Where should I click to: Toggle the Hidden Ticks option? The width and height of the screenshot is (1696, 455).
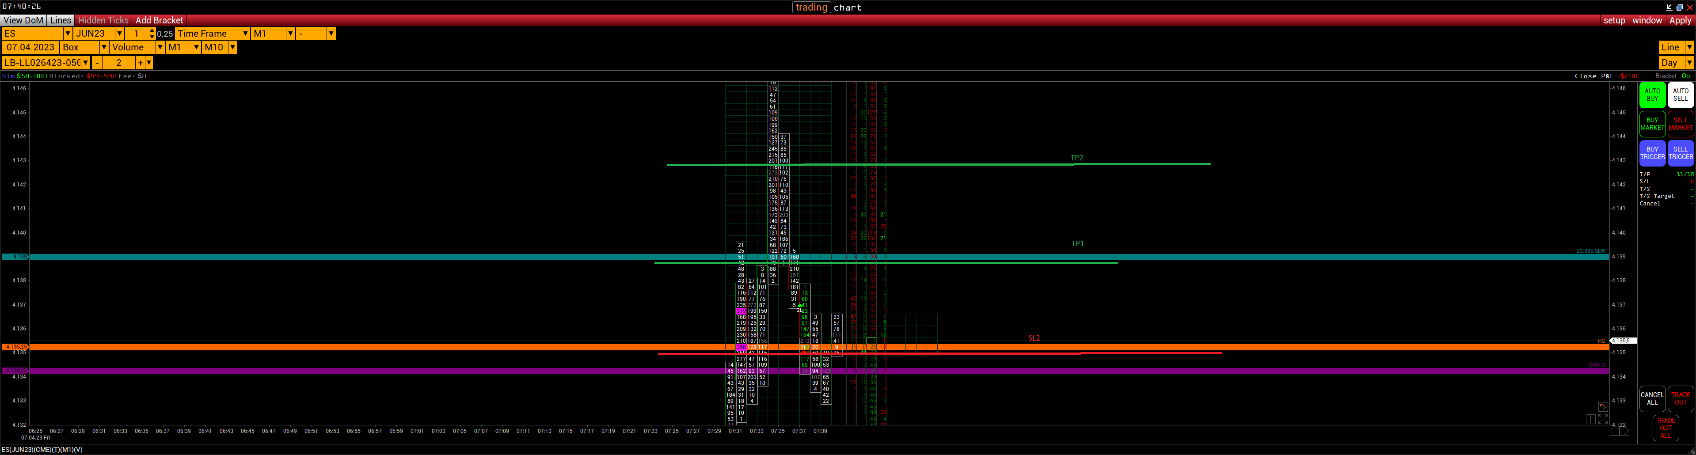(x=103, y=20)
